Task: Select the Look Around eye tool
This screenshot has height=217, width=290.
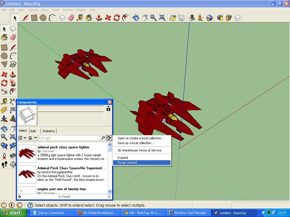Action: click(x=13, y=156)
